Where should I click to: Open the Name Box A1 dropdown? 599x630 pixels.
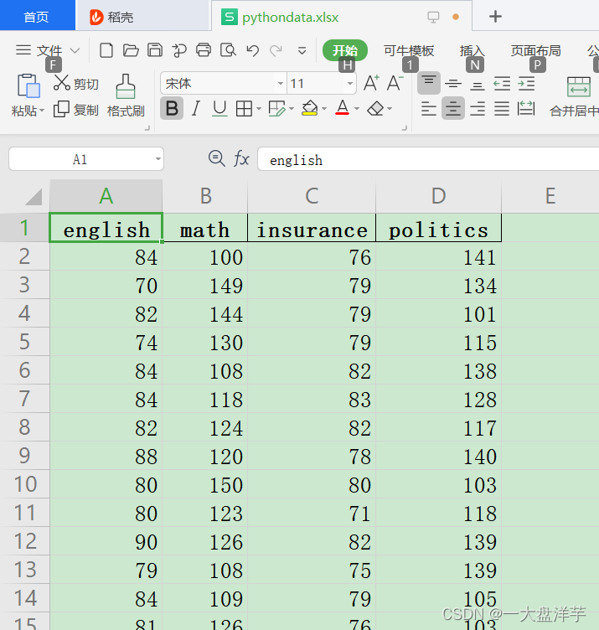(158, 158)
